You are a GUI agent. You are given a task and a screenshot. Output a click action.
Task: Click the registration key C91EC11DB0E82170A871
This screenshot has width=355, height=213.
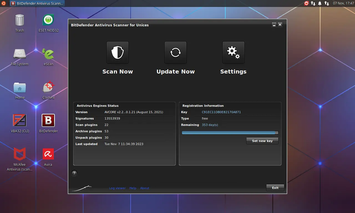221,112
